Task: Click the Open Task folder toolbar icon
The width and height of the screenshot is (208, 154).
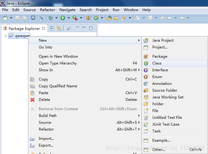Action: click(x=116, y=18)
